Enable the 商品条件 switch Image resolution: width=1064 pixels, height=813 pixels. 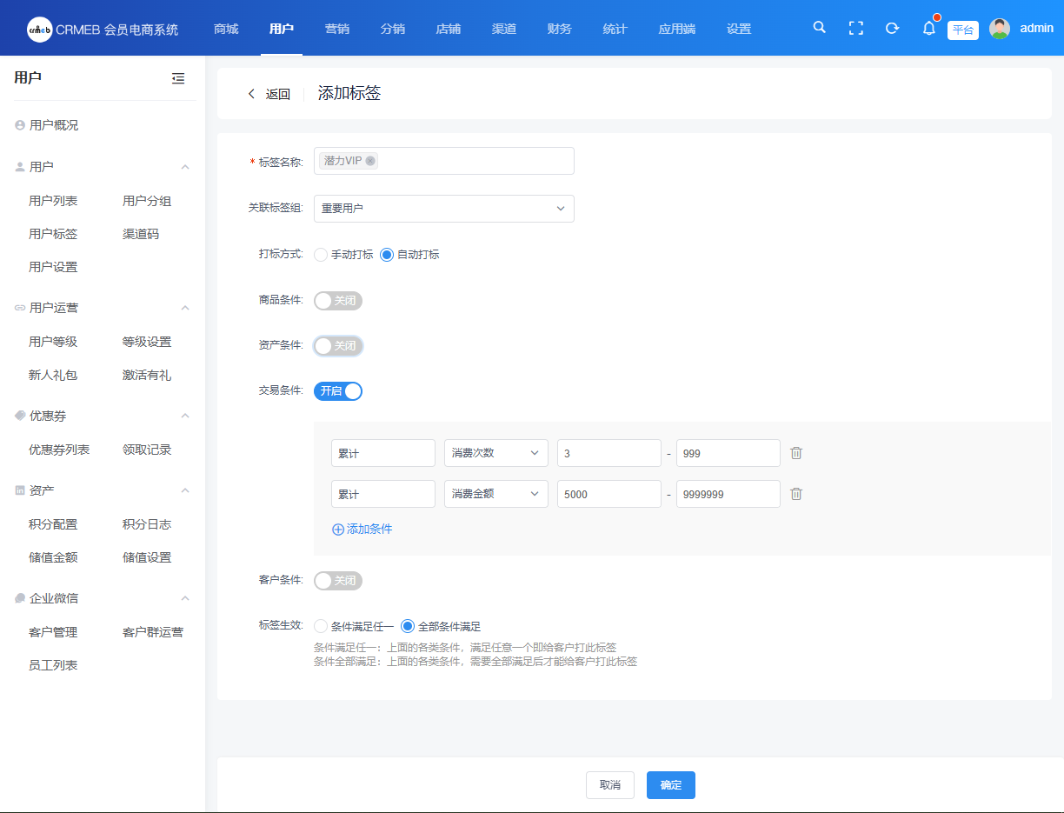click(337, 301)
